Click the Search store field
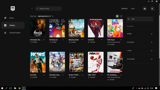This screenshot has width=160, height=90. (48, 8)
